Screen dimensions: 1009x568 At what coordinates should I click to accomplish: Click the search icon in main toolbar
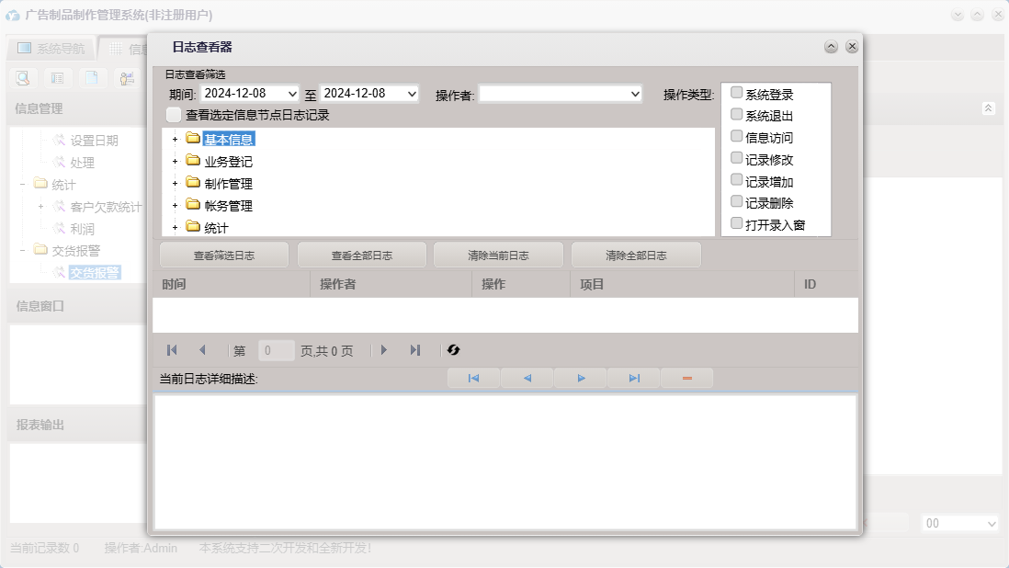[23, 78]
